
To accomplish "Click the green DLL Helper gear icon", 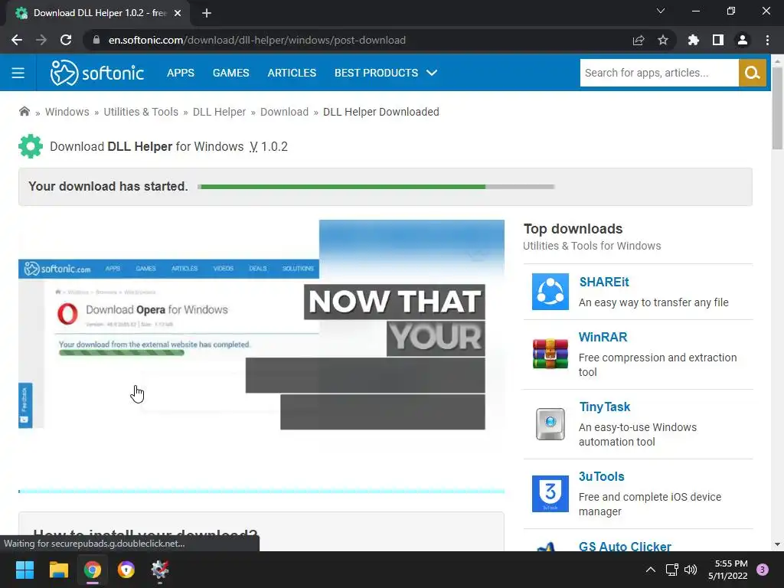I will tap(31, 146).
